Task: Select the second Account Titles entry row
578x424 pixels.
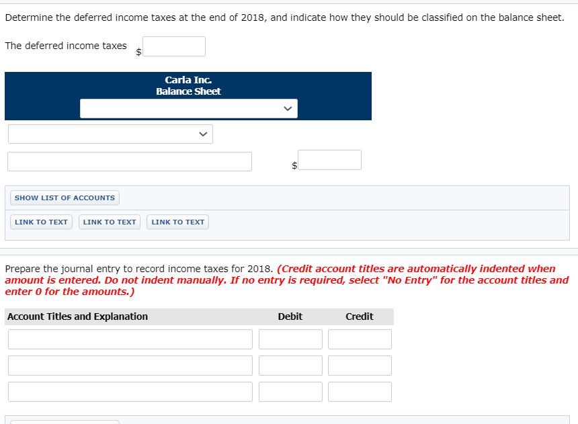Action: point(130,365)
